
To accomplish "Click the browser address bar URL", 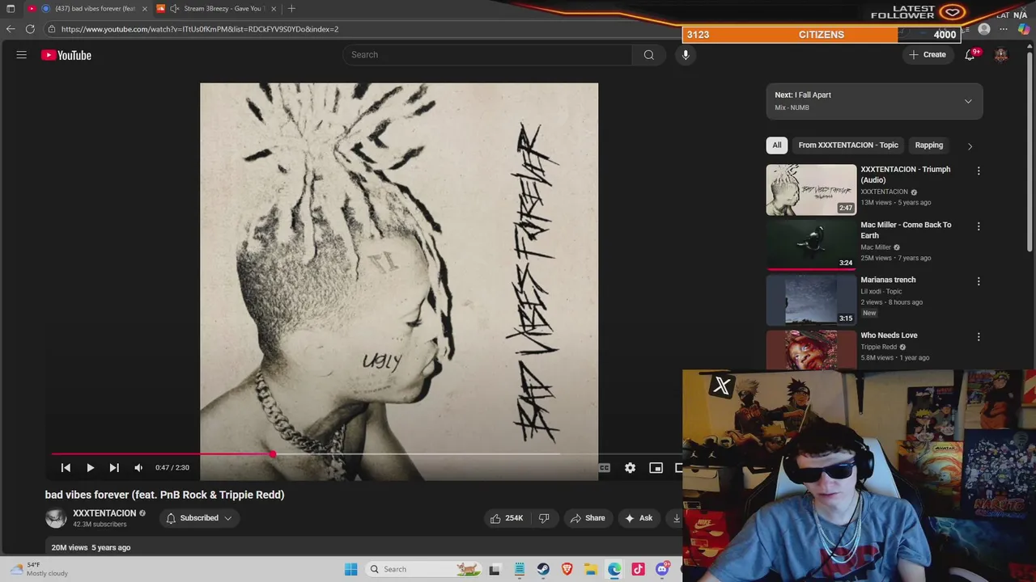I will click(x=199, y=29).
